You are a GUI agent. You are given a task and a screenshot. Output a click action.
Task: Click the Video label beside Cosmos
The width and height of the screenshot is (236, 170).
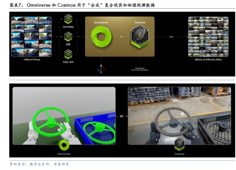[x=171, y=37]
